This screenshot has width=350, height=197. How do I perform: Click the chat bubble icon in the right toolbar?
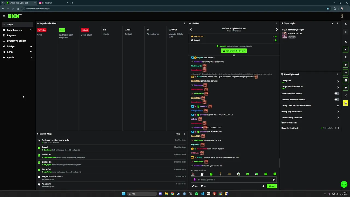346,65
